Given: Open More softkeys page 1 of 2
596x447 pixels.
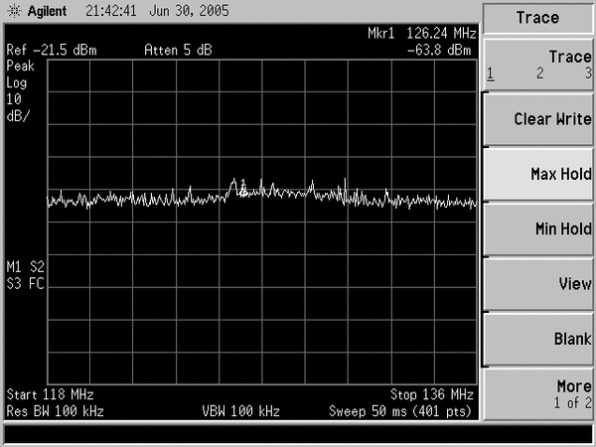Looking at the screenshot, I should (x=538, y=393).
